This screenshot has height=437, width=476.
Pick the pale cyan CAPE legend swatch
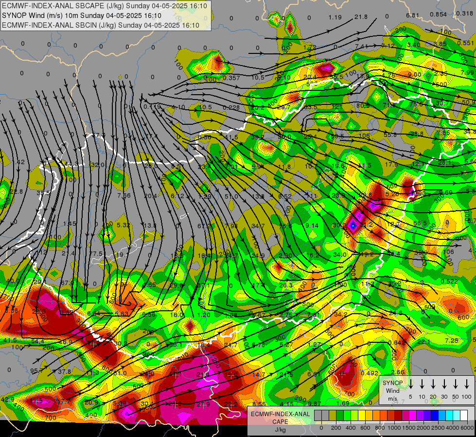(456, 416)
